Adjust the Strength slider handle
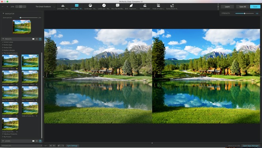 pos(244,13)
